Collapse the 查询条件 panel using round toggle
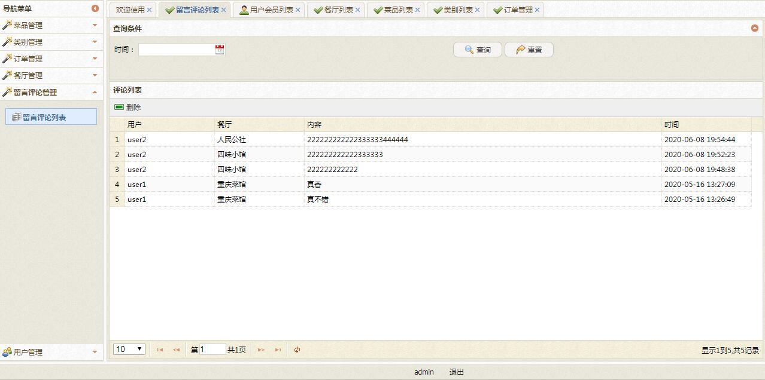 754,27
